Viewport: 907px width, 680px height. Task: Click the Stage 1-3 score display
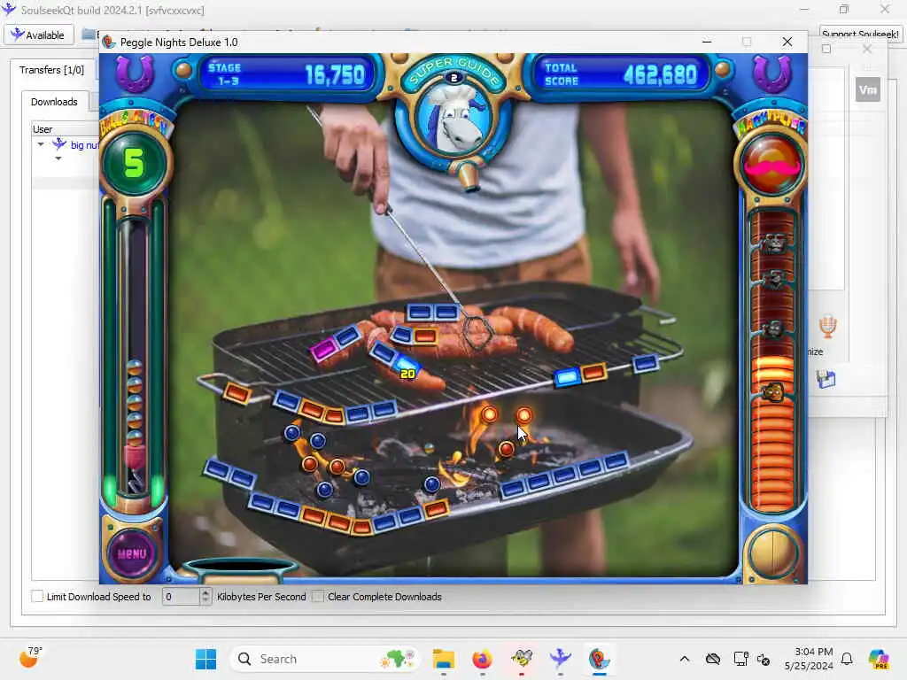(287, 74)
